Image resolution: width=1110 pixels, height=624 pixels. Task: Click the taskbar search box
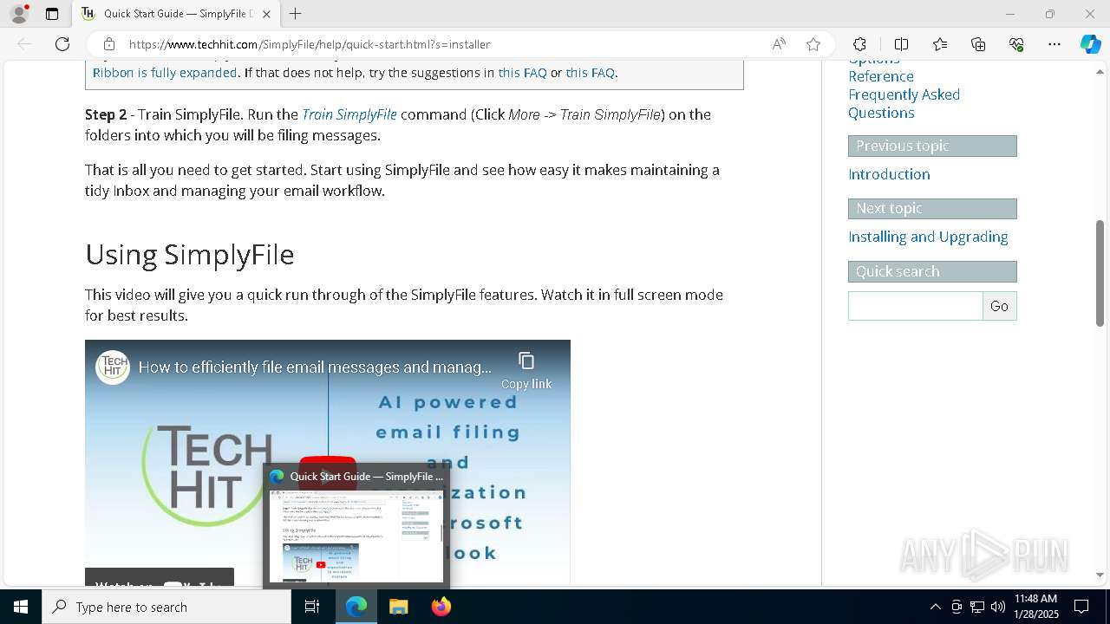pyautogui.click(x=166, y=607)
